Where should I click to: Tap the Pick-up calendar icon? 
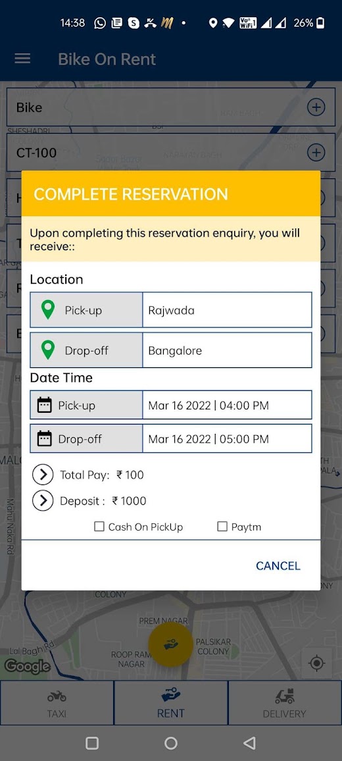(45, 405)
